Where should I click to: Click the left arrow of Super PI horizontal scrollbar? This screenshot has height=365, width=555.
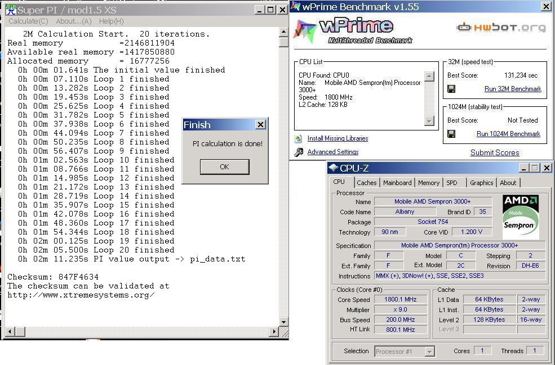coord(10,332)
